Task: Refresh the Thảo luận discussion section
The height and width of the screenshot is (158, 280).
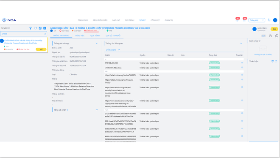Action: (276, 61)
